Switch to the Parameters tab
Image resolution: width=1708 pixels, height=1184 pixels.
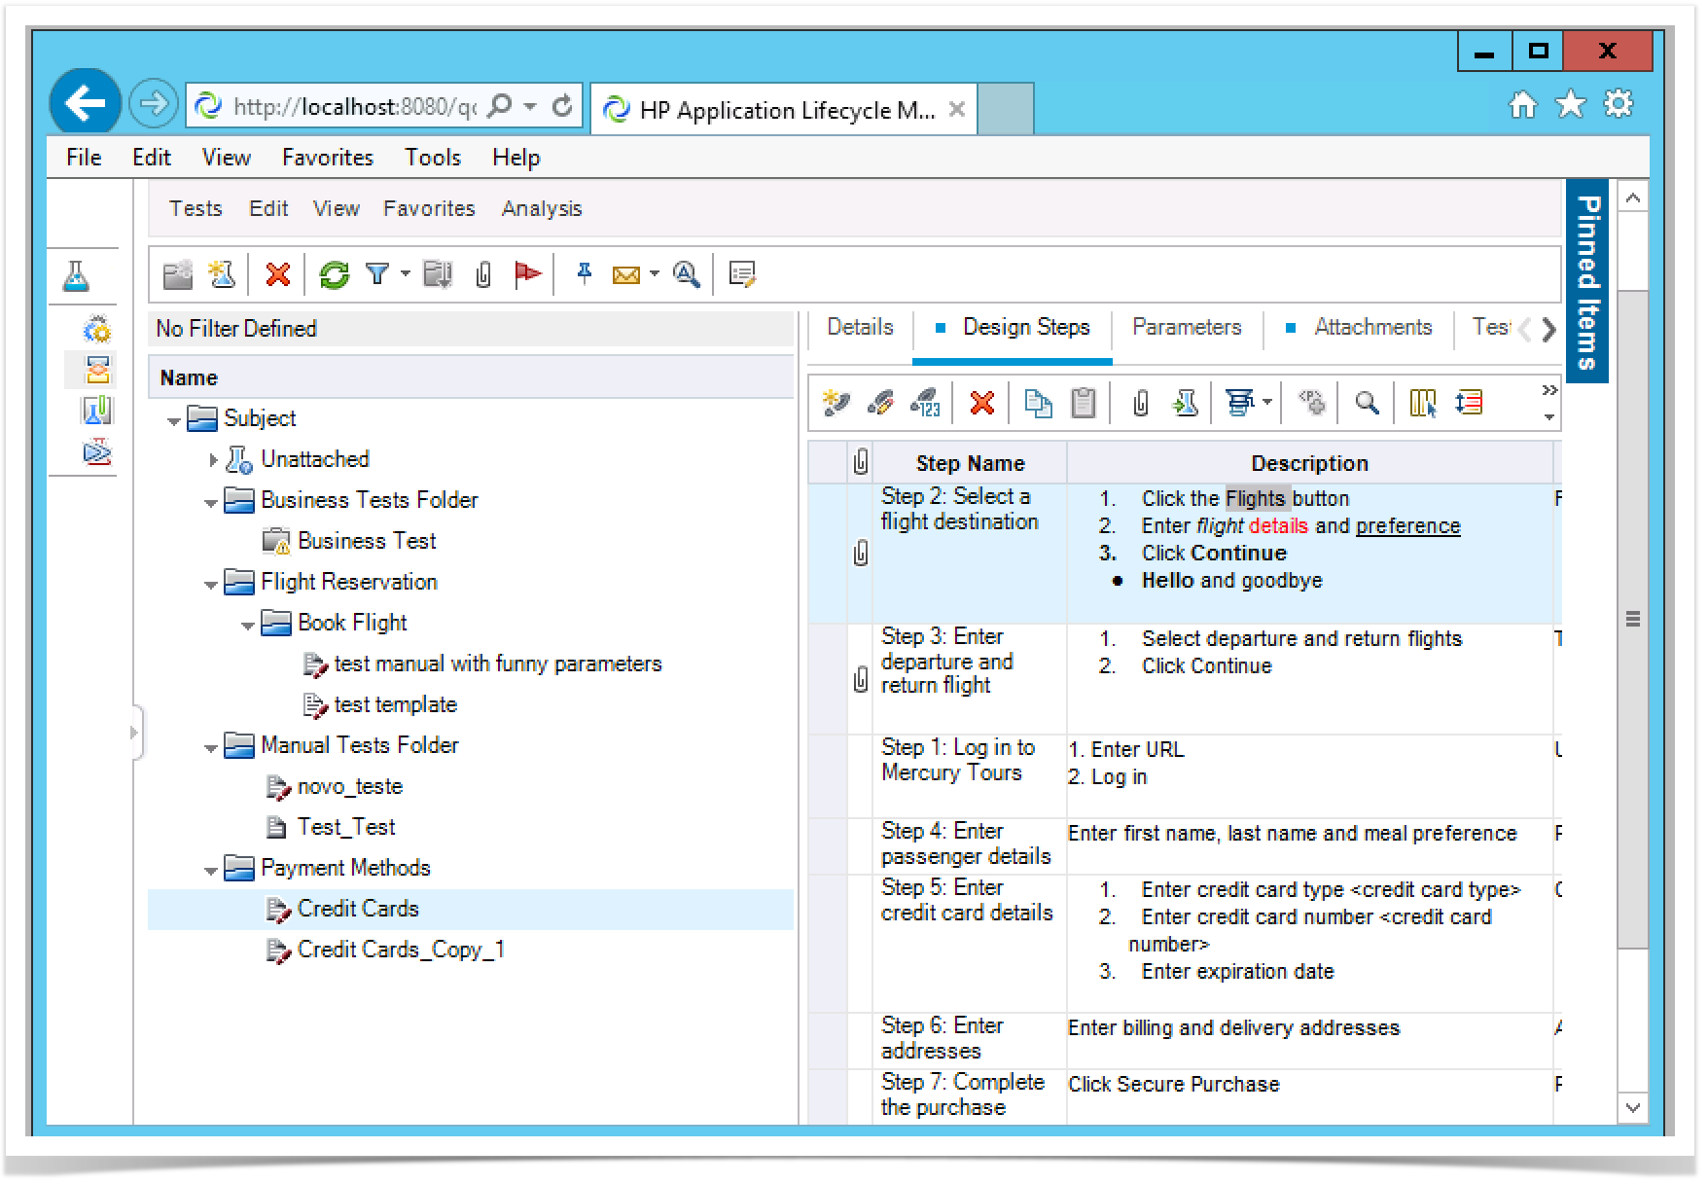[1187, 327]
